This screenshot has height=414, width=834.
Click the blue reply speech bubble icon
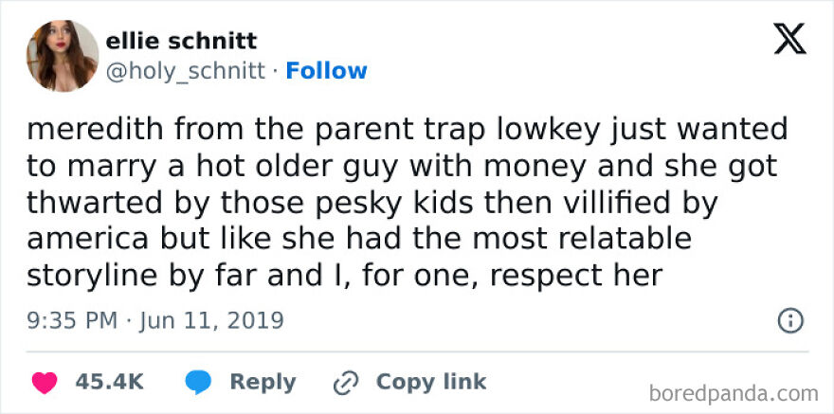197,382
